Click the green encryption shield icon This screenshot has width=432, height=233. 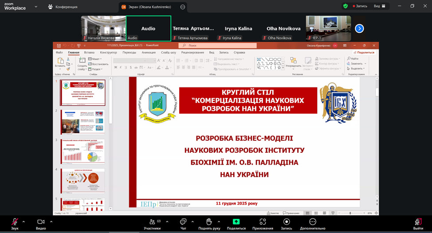point(346,6)
